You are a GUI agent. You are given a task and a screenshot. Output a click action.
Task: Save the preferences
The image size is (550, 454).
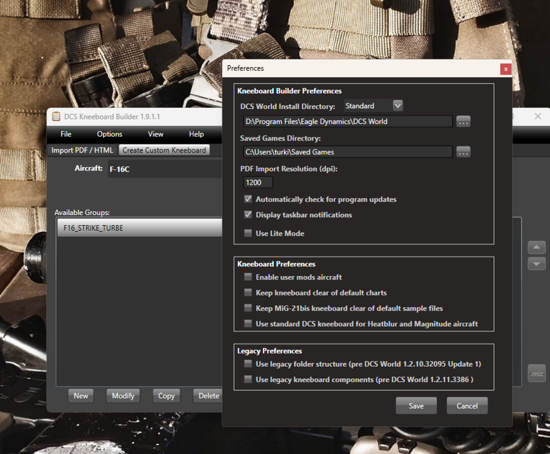(416, 406)
